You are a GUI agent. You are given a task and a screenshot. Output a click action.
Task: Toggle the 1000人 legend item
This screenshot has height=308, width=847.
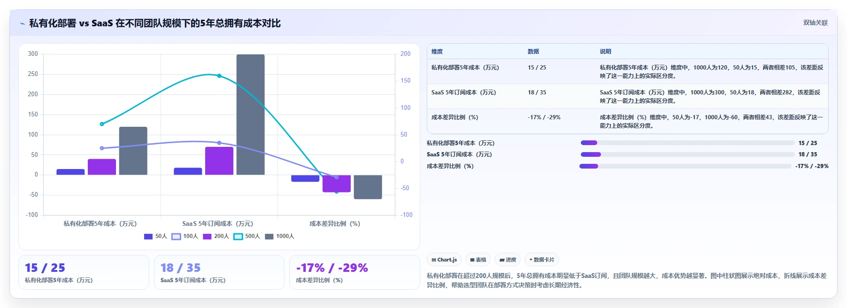click(x=279, y=237)
